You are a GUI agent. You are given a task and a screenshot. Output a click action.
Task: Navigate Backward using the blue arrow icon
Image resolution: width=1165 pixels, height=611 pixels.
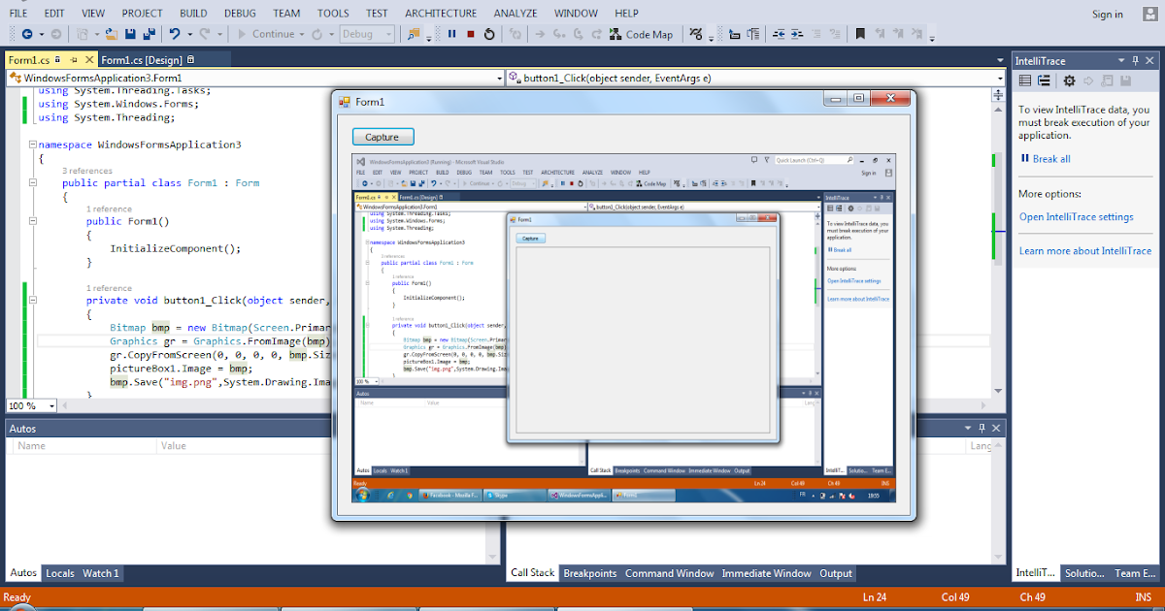tap(26, 35)
